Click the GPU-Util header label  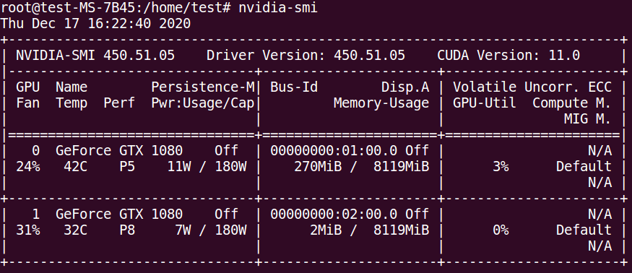[x=485, y=103]
